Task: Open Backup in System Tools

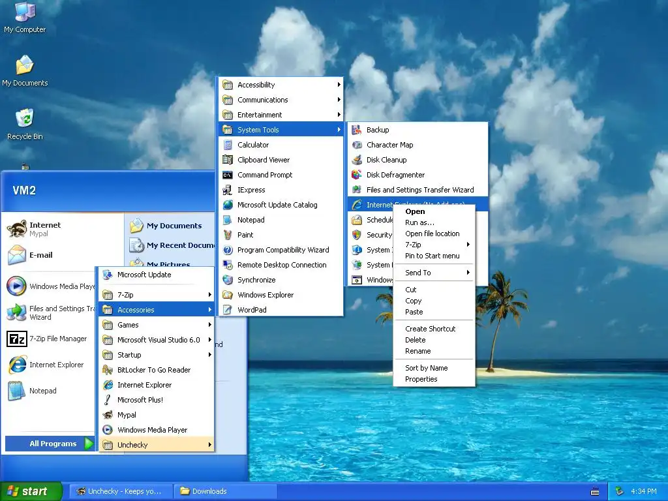Action: (417, 130)
